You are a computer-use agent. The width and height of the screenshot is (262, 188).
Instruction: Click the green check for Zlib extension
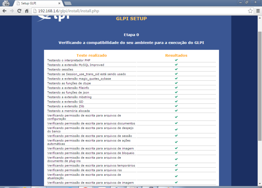pos(176,106)
